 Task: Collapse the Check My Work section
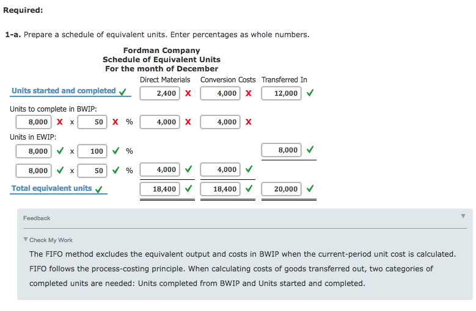(x=26, y=240)
